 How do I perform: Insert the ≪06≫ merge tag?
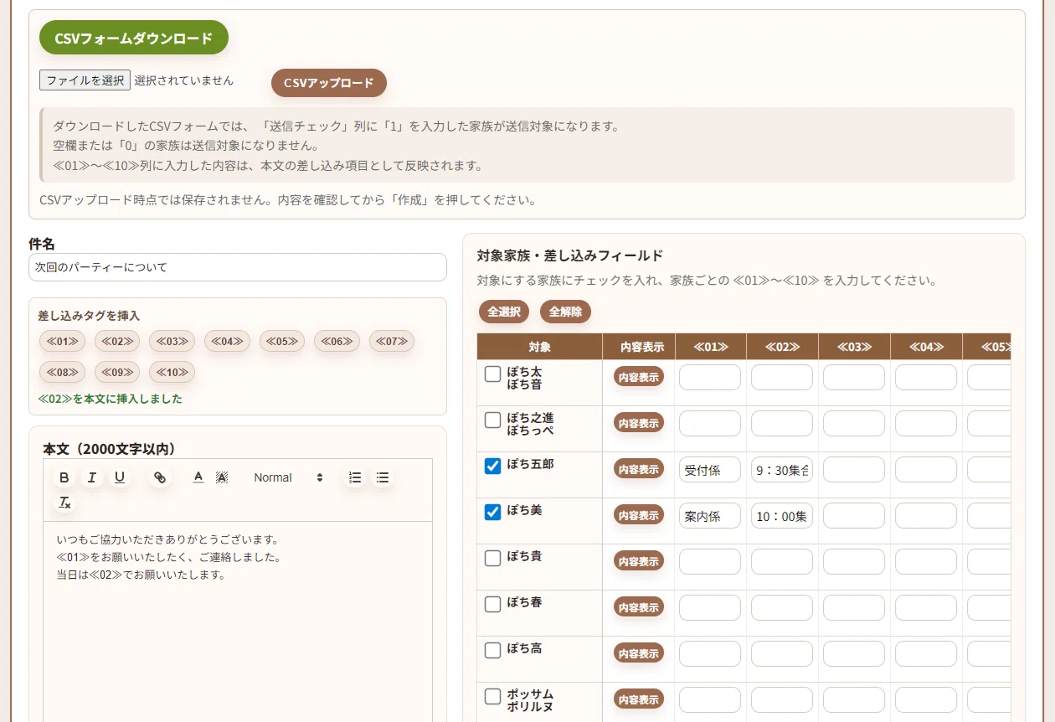click(x=337, y=341)
